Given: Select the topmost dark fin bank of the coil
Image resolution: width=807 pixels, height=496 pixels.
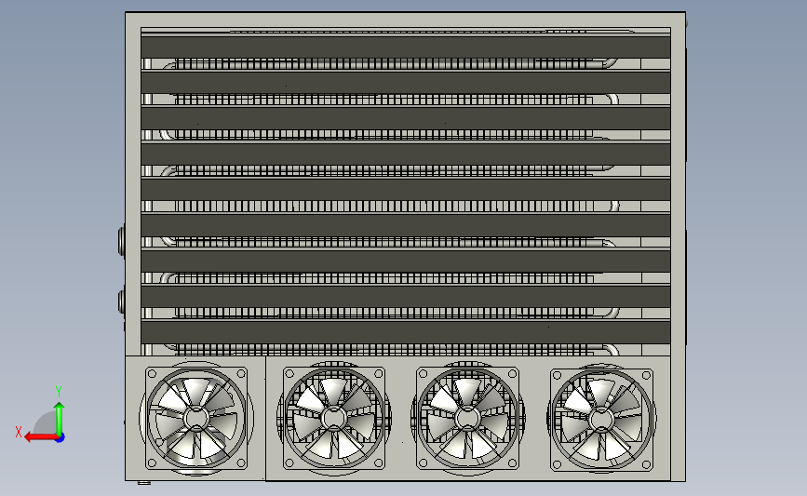Looking at the screenshot, I should point(406,47).
